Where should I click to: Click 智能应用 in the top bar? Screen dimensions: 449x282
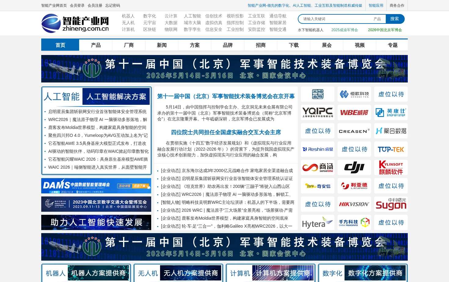pyautogui.click(x=376, y=5)
